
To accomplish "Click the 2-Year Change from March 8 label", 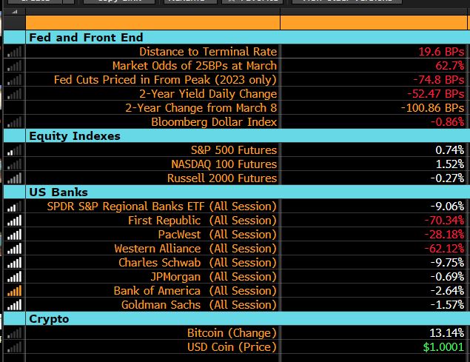I will [x=201, y=108].
